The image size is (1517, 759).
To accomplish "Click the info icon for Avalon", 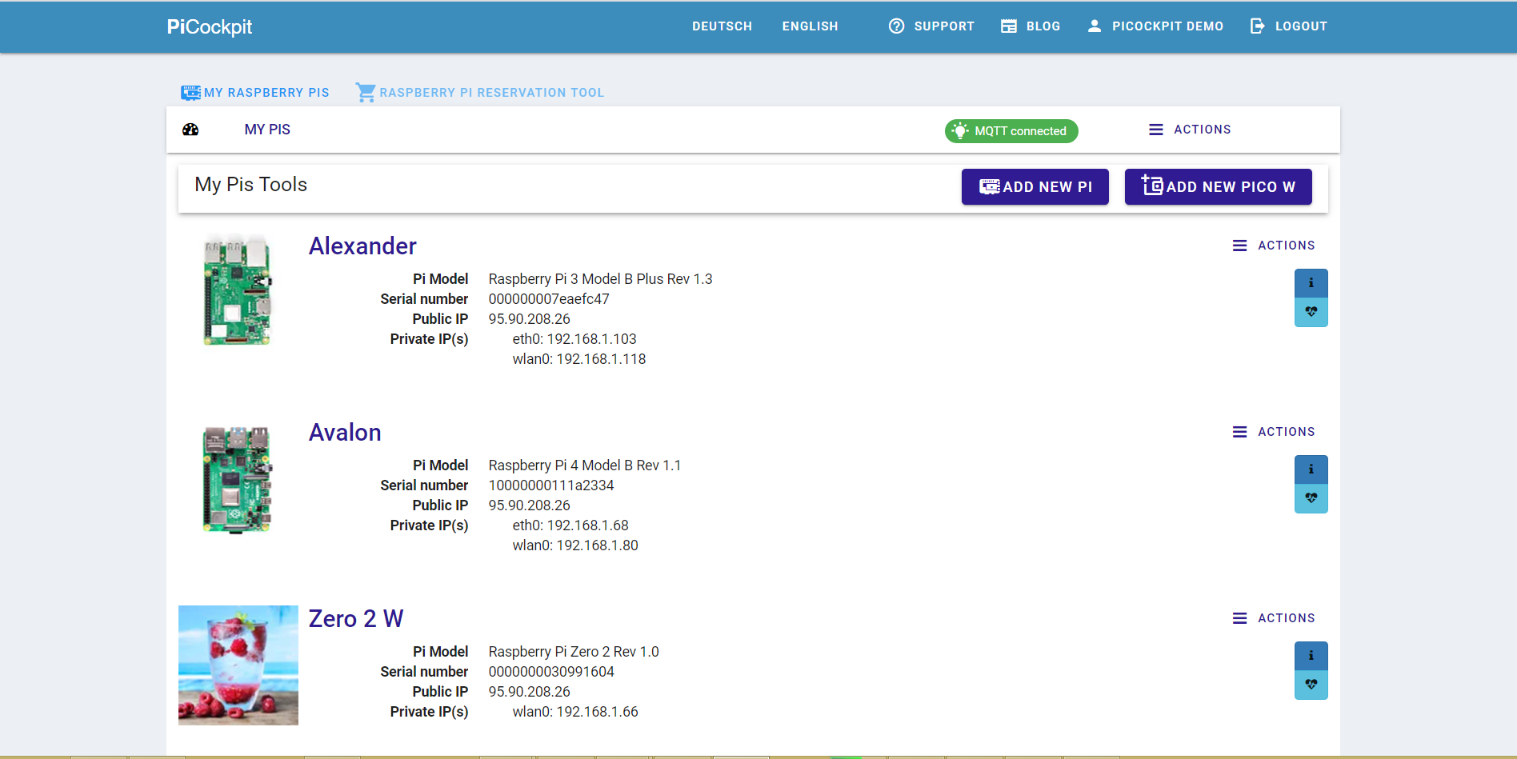I will [x=1311, y=469].
